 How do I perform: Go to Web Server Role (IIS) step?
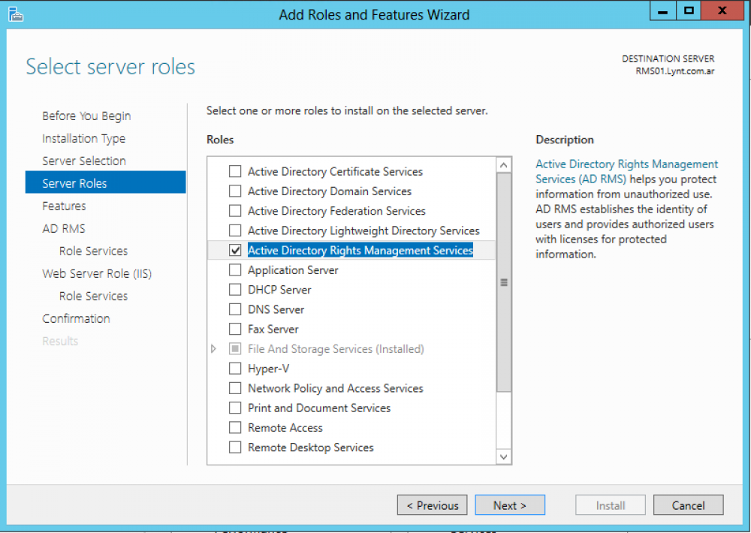97,273
